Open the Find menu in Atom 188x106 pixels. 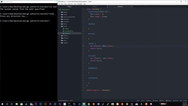click(x=75, y=4)
